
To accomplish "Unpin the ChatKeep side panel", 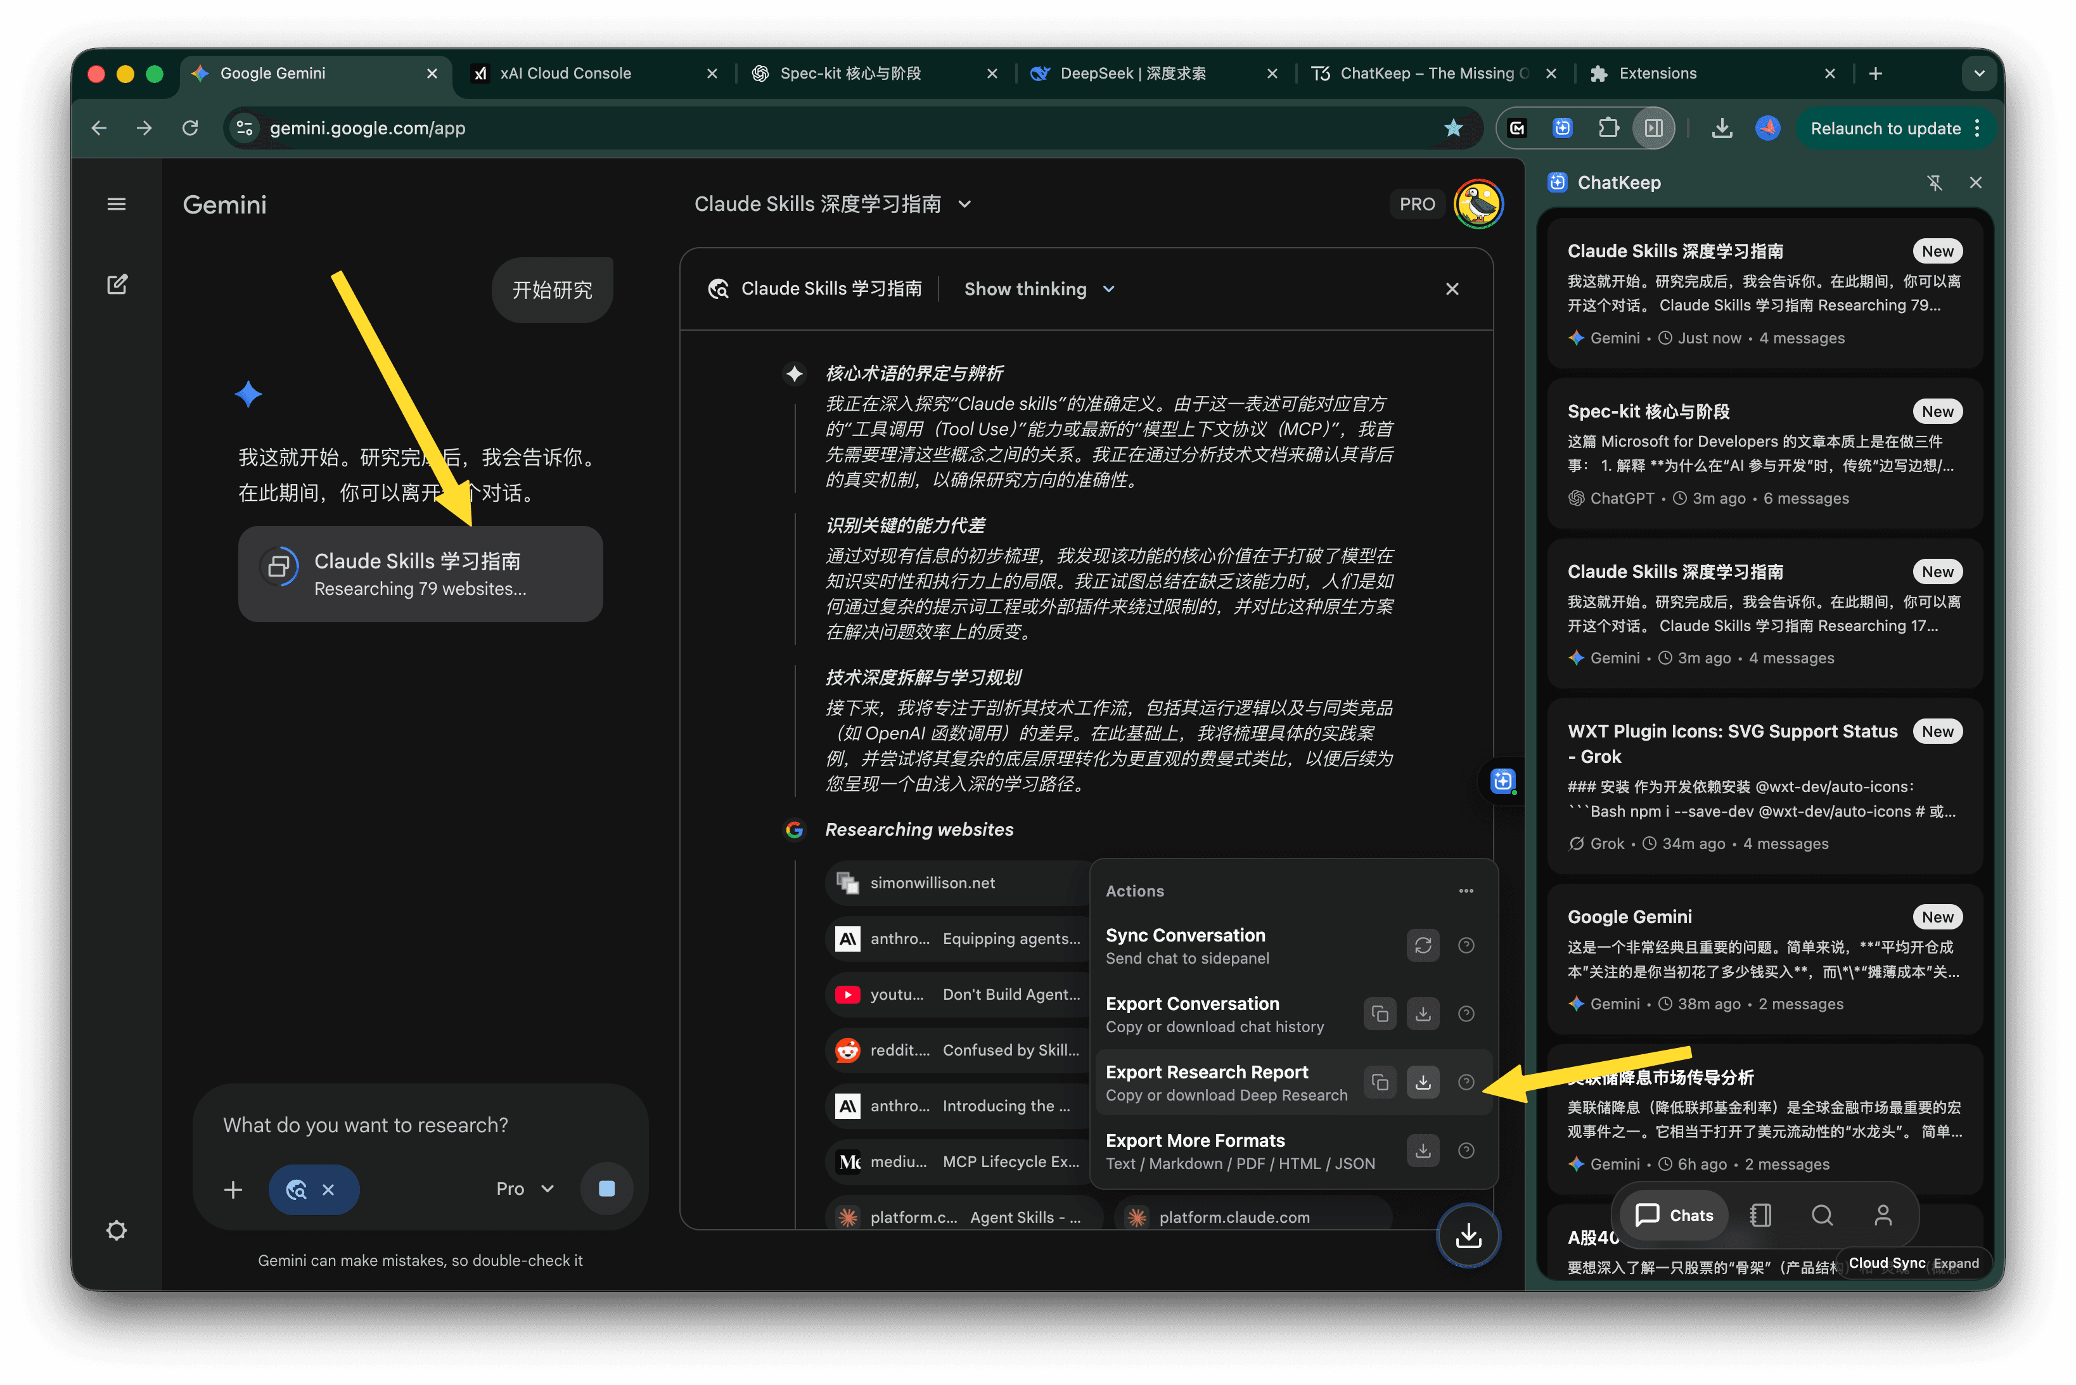I will point(1935,183).
